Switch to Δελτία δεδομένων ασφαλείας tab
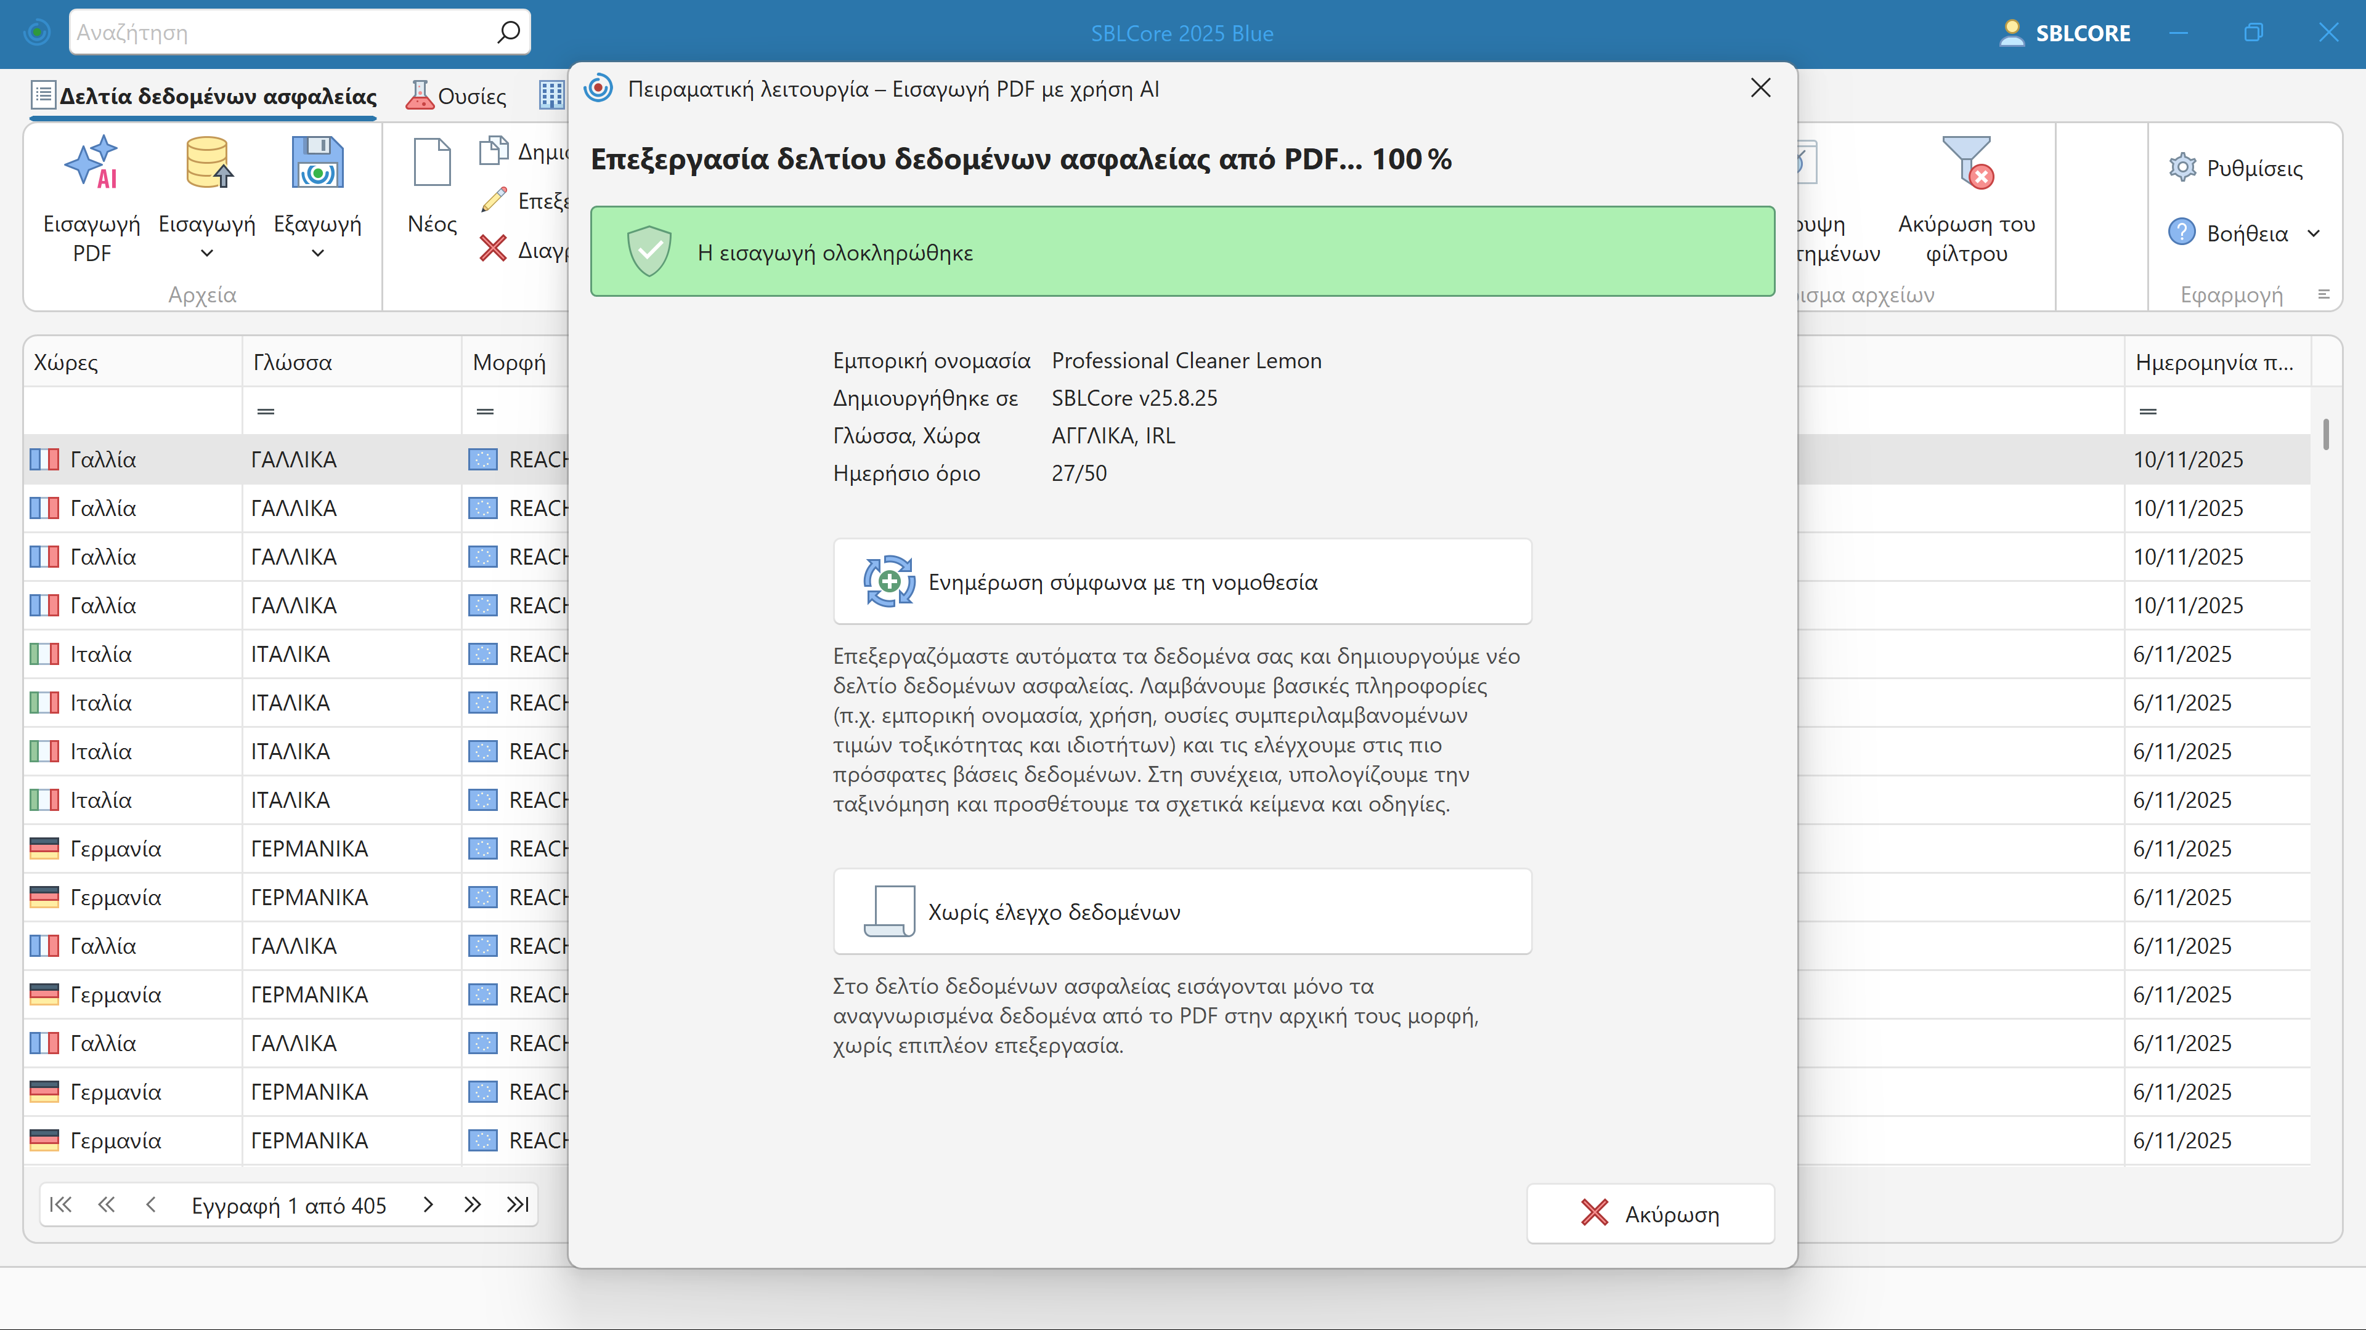This screenshot has height=1330, width=2366. [204, 97]
